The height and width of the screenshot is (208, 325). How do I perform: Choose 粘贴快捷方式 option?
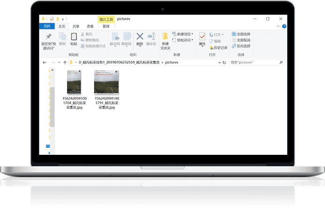(x=93, y=46)
